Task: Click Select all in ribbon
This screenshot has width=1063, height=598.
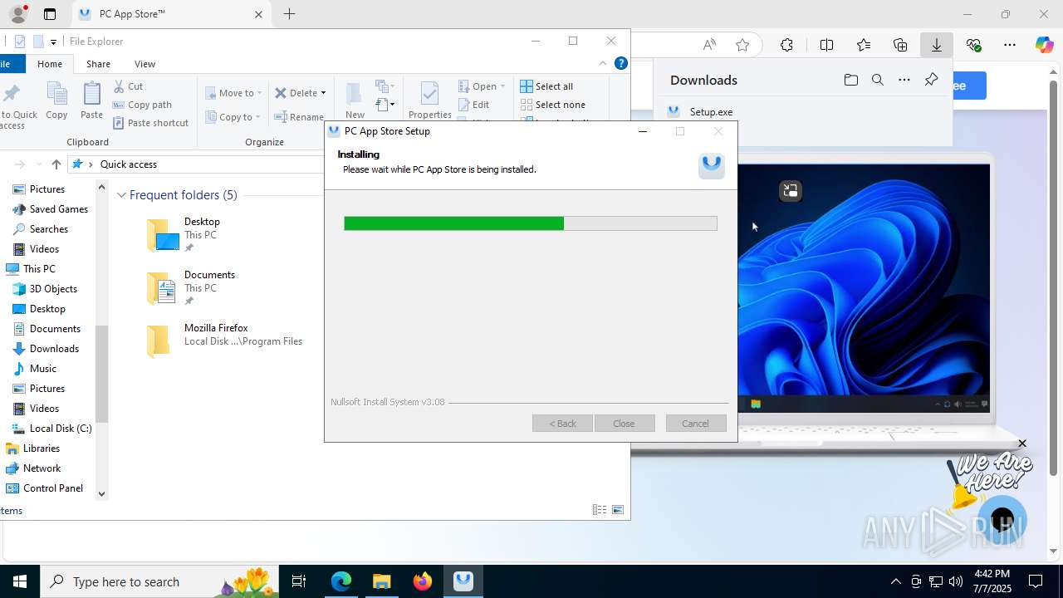Action: click(x=546, y=86)
